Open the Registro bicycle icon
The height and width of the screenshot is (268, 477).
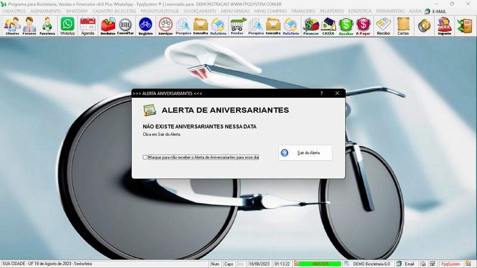tap(145, 26)
